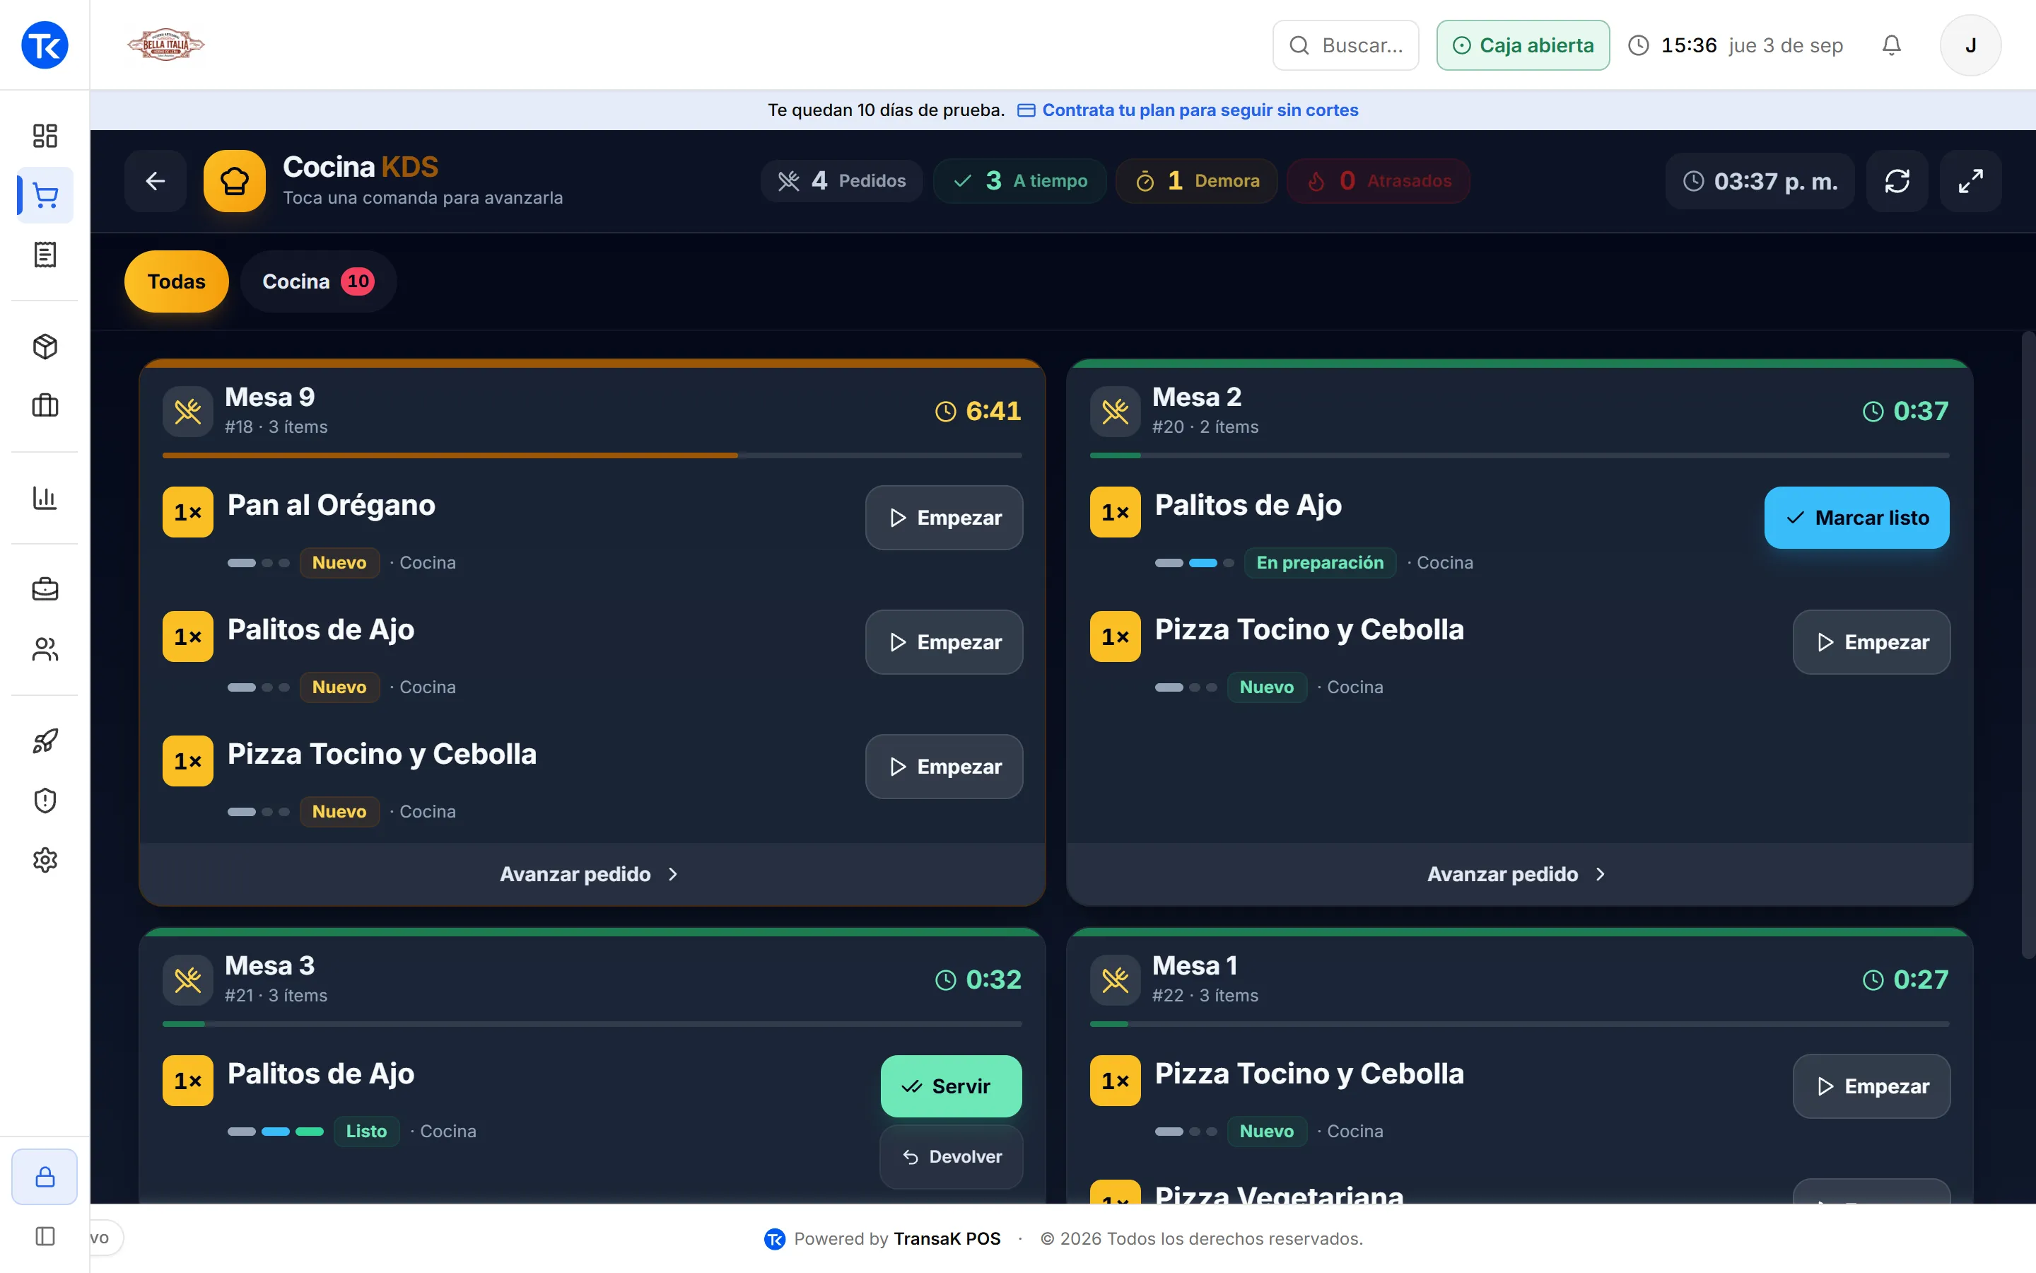Expand KDS to fullscreen view
This screenshot has width=2036, height=1273.
[x=1970, y=181]
